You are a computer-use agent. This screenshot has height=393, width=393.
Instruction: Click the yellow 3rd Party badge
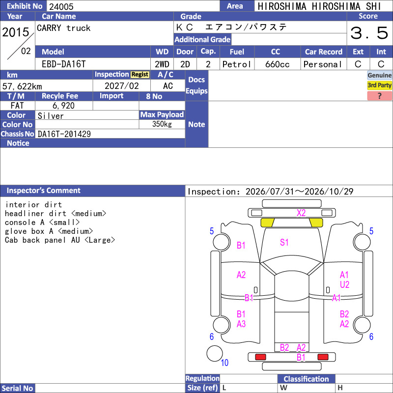[x=379, y=85]
